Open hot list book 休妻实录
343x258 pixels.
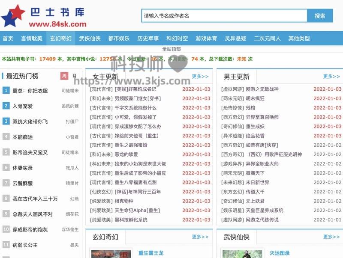[x=23, y=168]
